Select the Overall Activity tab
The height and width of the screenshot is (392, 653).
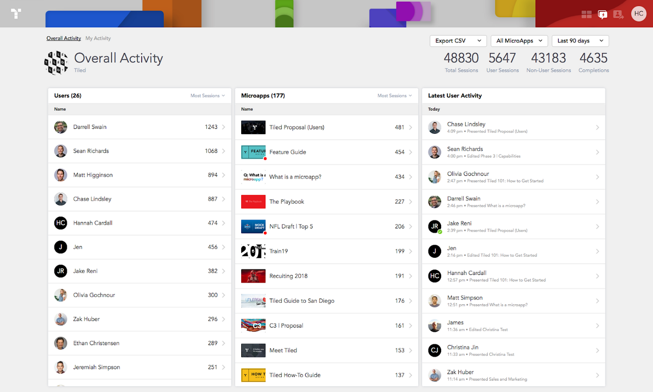tap(64, 38)
